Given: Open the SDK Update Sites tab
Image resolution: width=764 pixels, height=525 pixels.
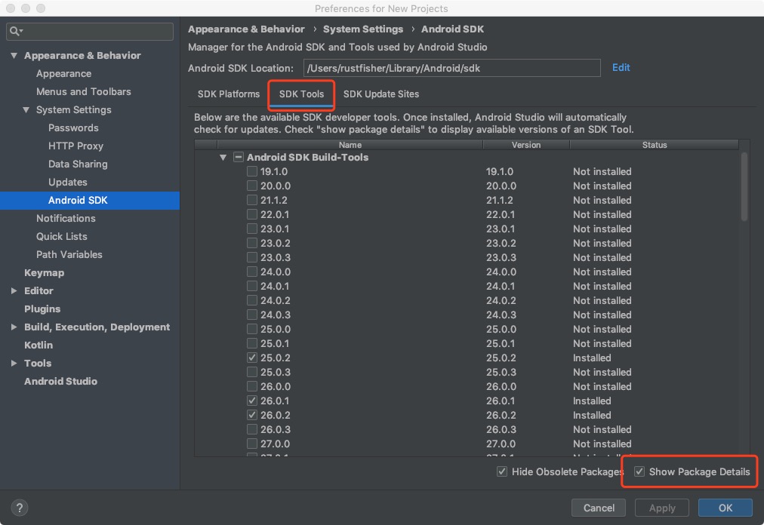Looking at the screenshot, I should pos(380,94).
